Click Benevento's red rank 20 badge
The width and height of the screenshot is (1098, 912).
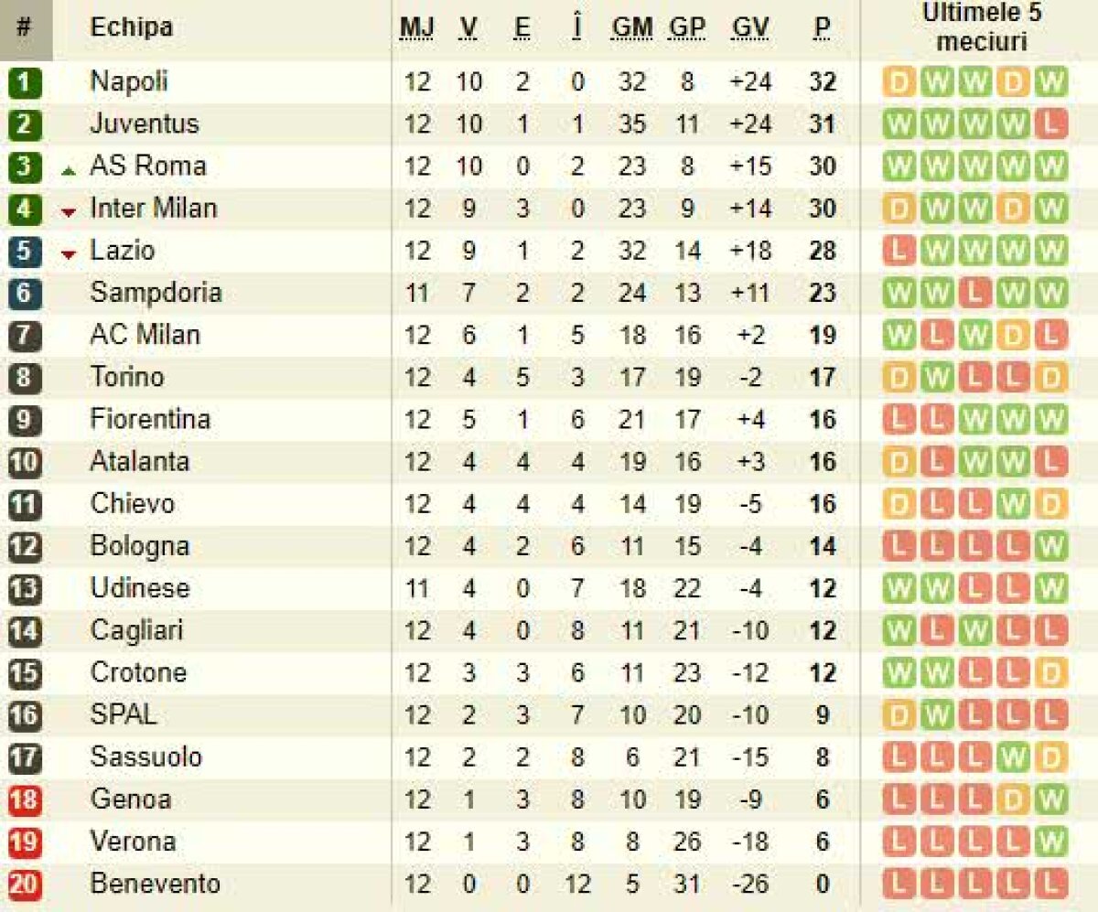tap(25, 885)
